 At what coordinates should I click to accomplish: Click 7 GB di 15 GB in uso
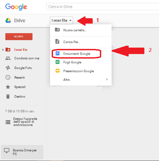click(19, 111)
